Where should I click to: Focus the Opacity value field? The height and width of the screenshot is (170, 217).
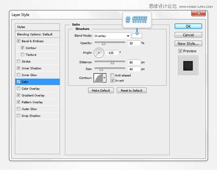coord(134,43)
